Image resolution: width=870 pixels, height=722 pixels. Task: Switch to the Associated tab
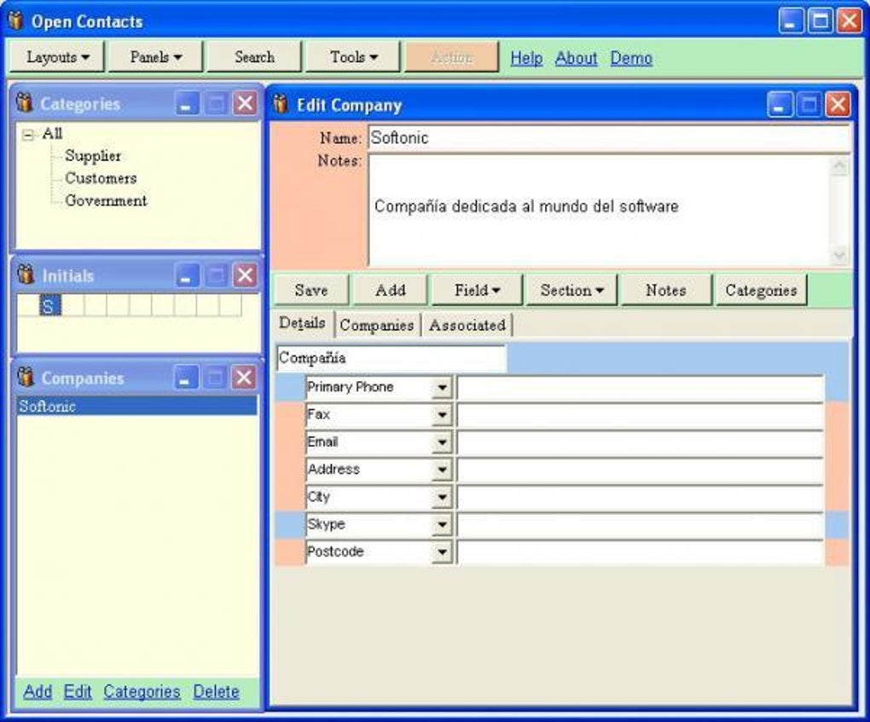(x=467, y=325)
